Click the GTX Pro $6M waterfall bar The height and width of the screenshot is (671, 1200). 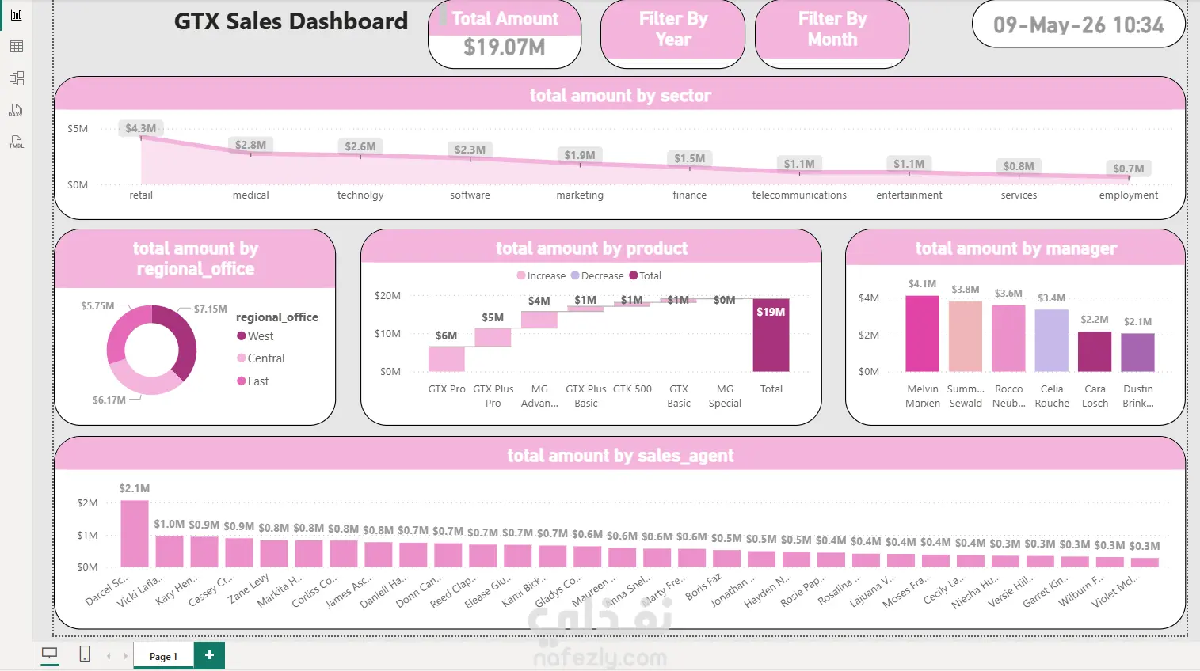point(446,358)
